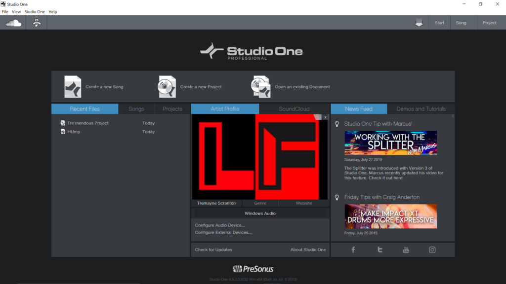
Task: Select the News Feed tab
Action: 359,109
